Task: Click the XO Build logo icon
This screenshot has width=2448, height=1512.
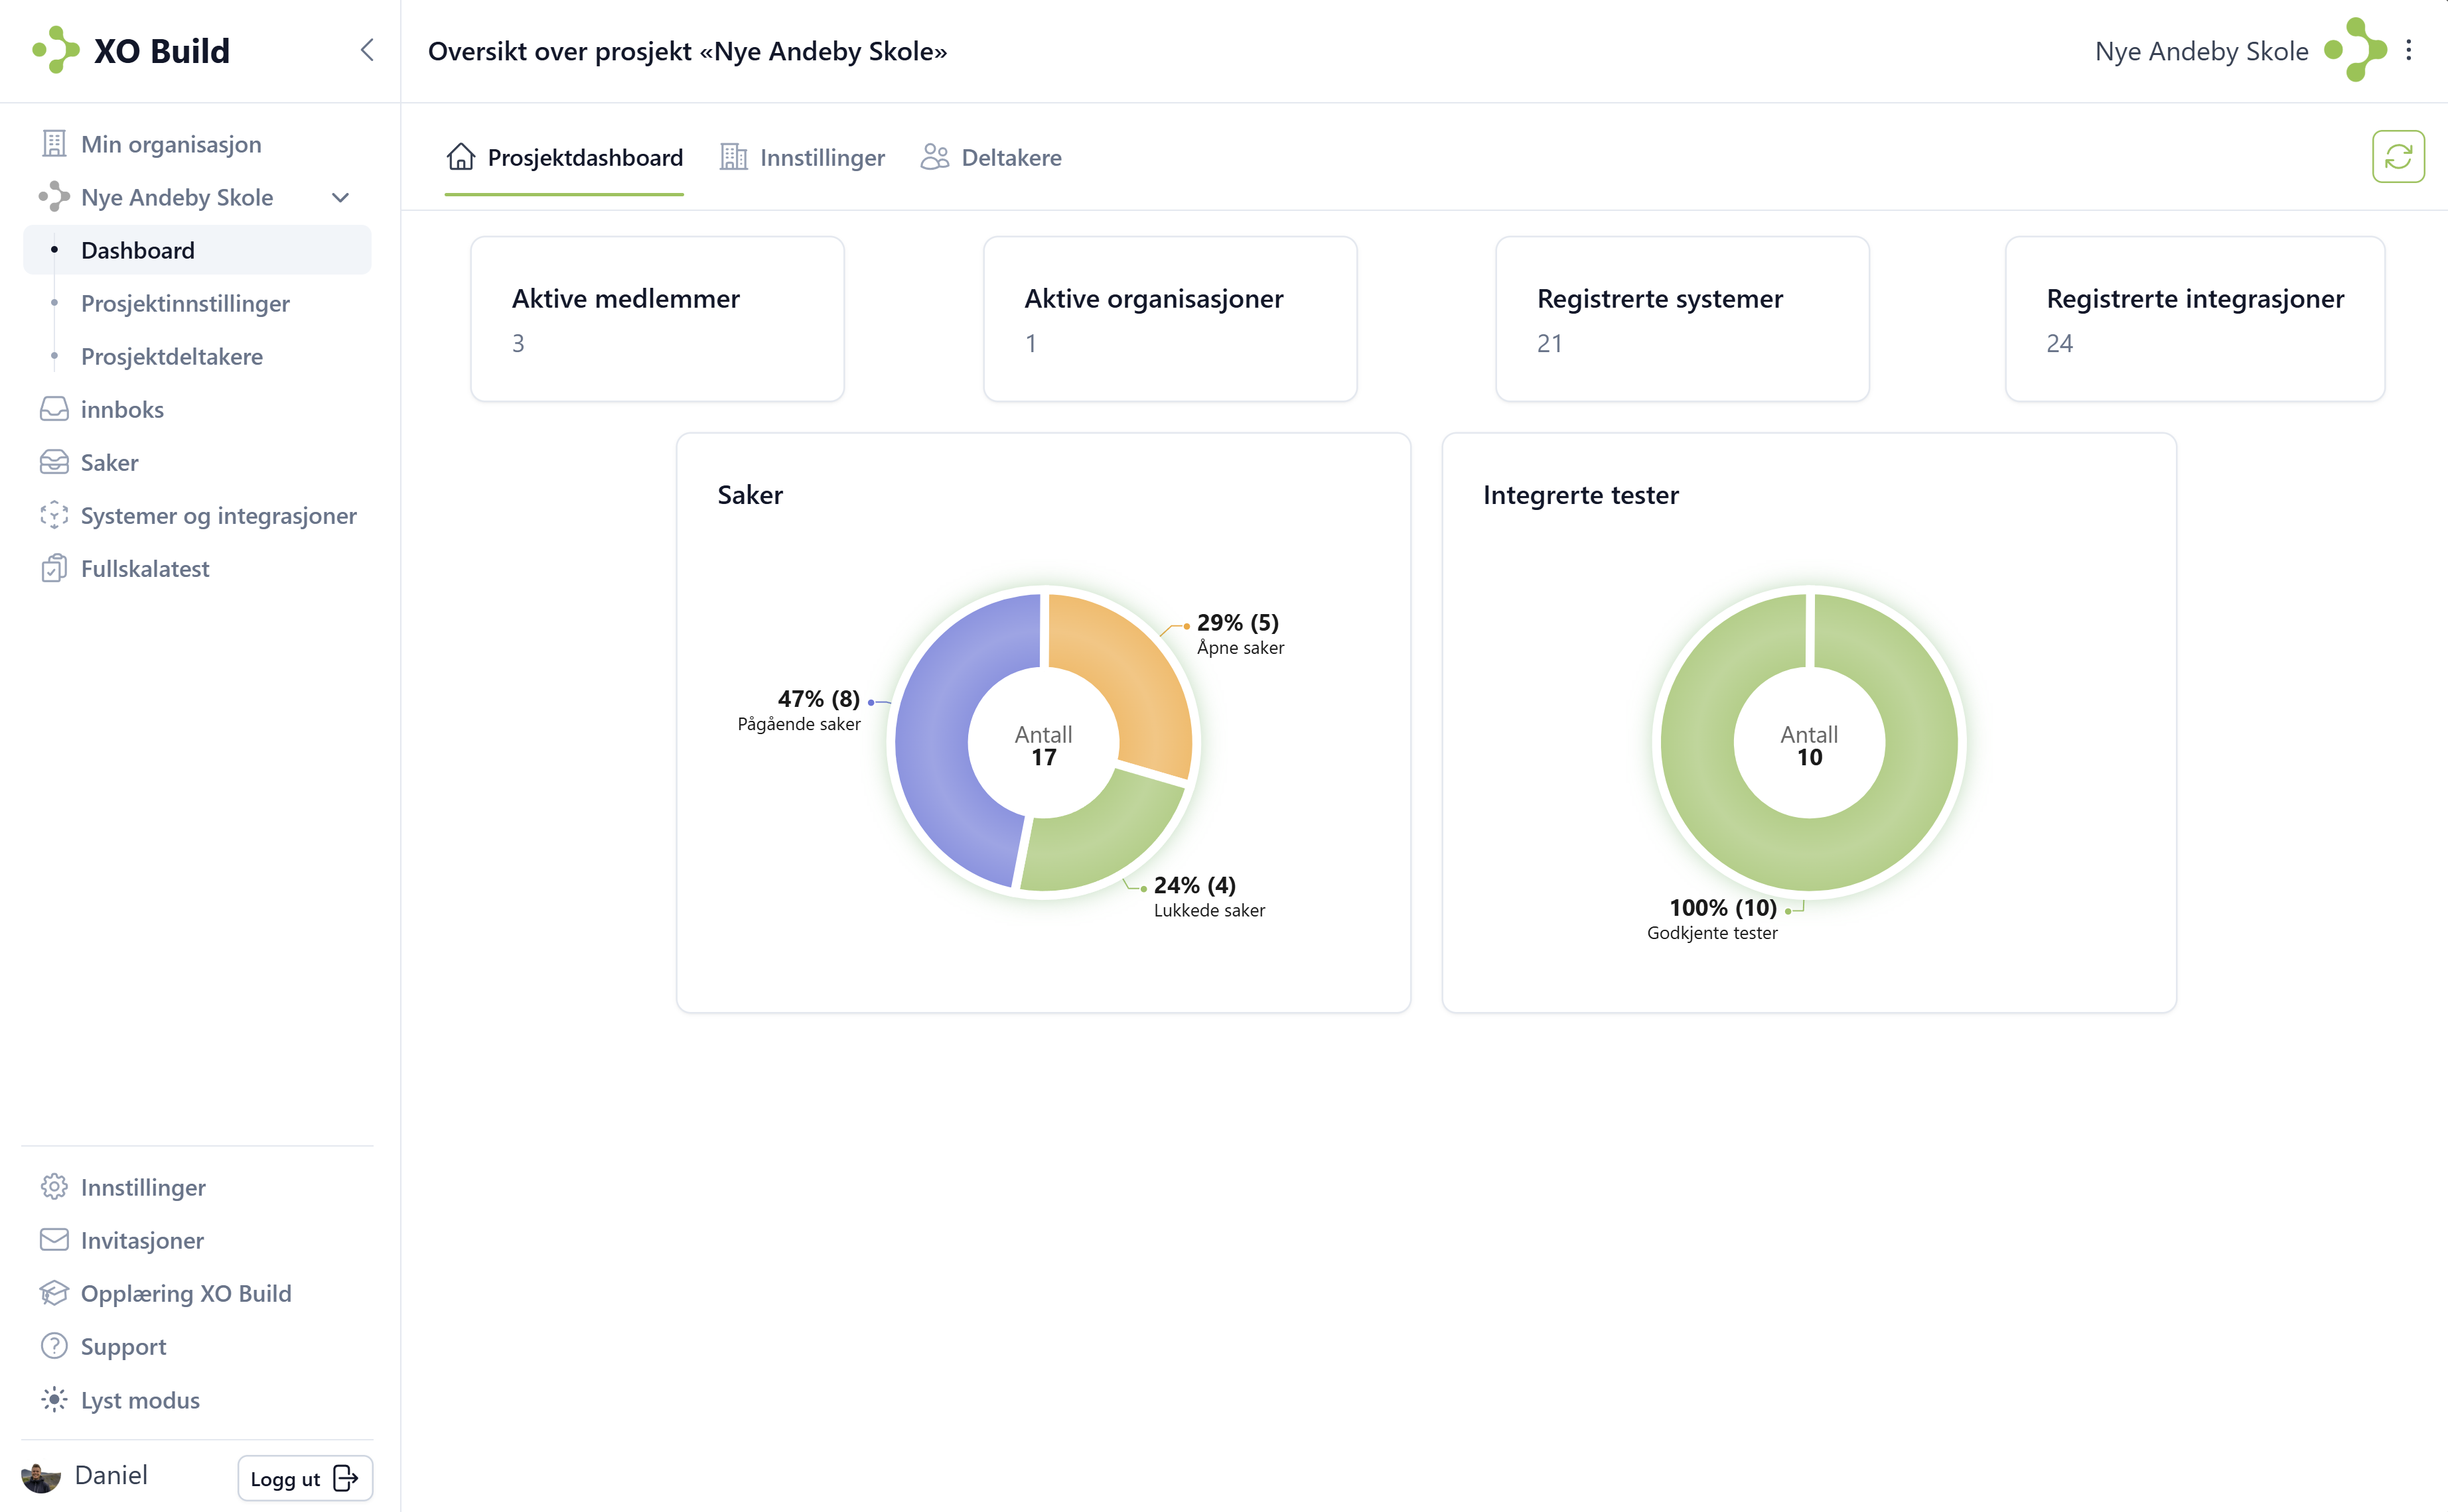Action: [56, 50]
